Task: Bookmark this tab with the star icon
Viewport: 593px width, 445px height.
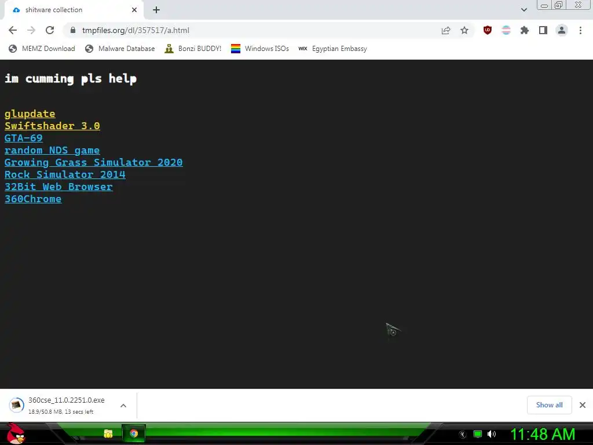Action: point(464,30)
